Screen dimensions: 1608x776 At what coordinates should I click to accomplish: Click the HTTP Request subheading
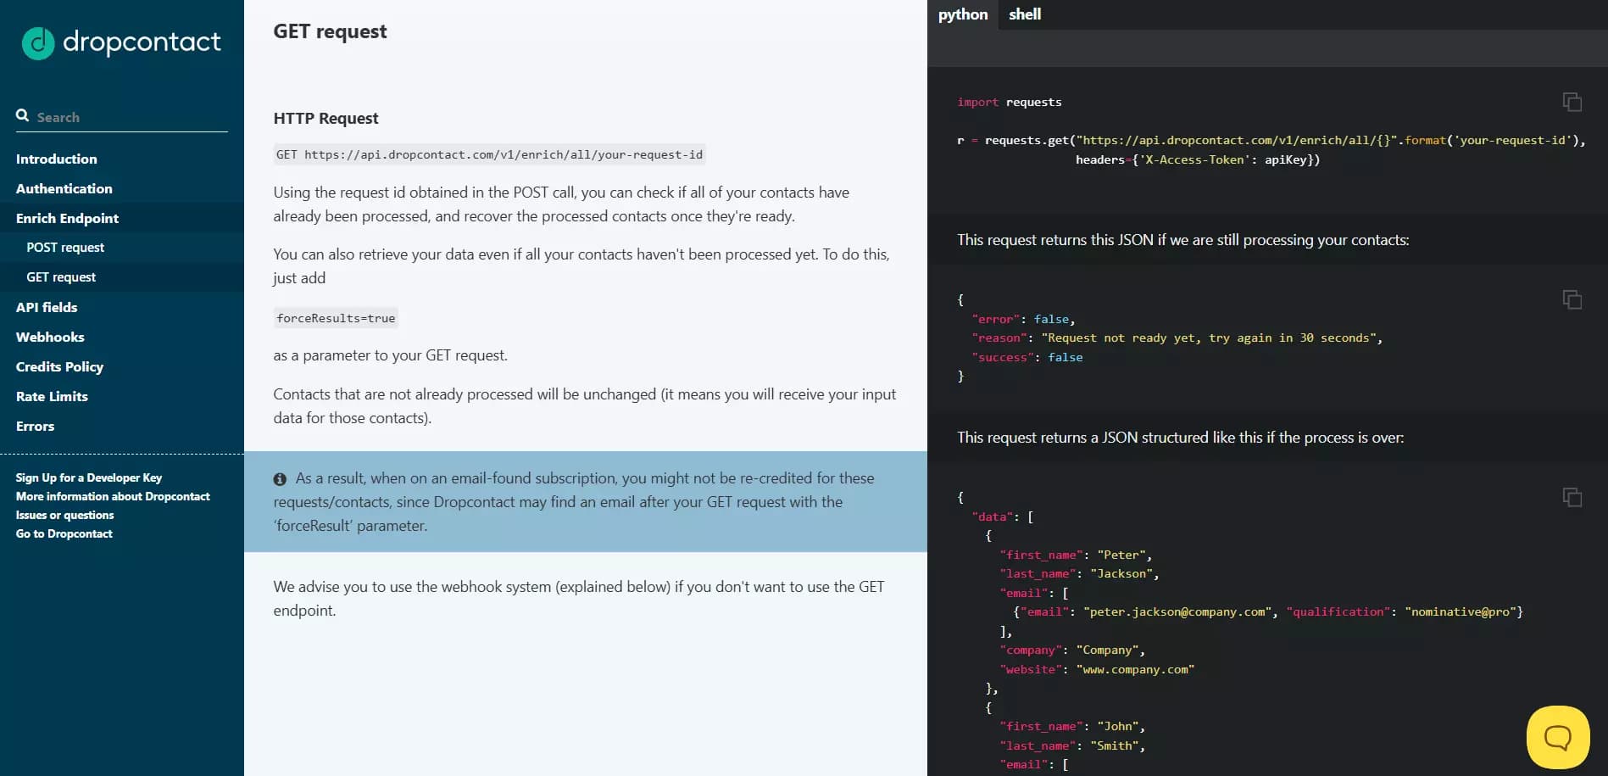click(325, 118)
